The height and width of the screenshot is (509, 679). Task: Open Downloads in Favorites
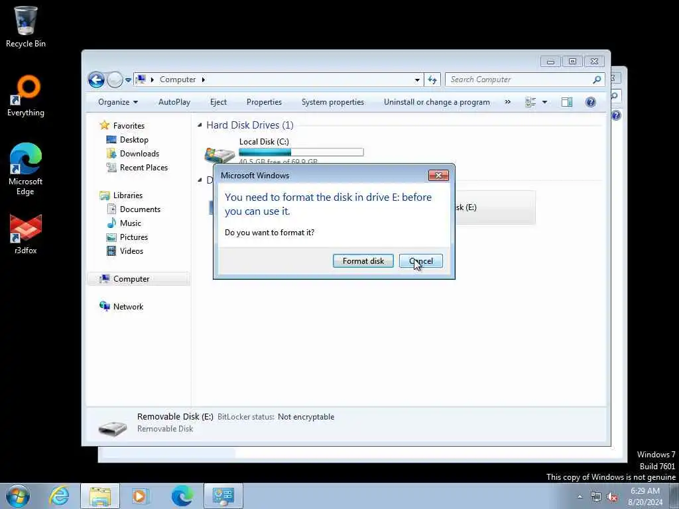coord(139,154)
